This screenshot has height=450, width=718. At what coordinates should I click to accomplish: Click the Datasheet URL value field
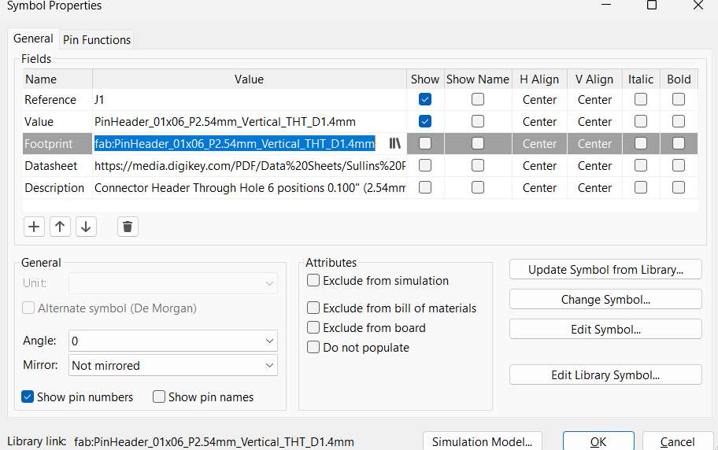(x=250, y=166)
